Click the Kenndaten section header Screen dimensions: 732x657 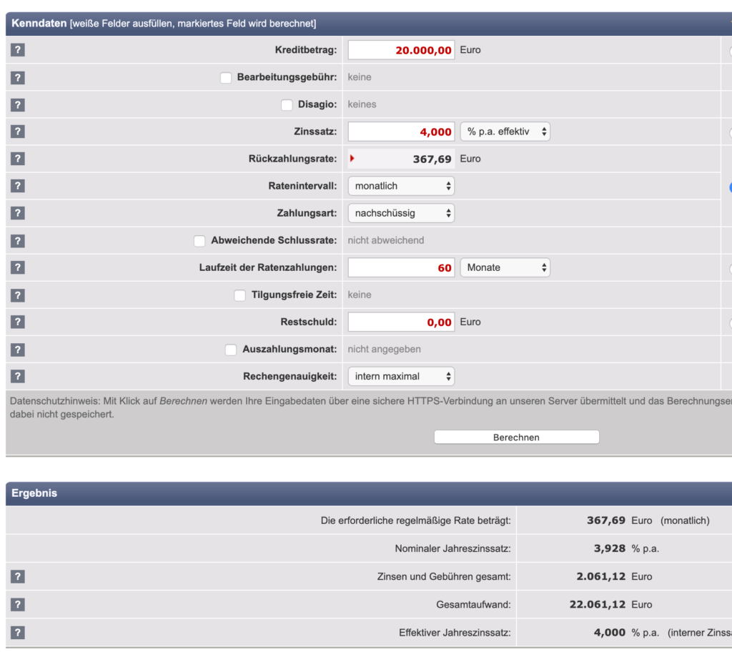point(369,24)
